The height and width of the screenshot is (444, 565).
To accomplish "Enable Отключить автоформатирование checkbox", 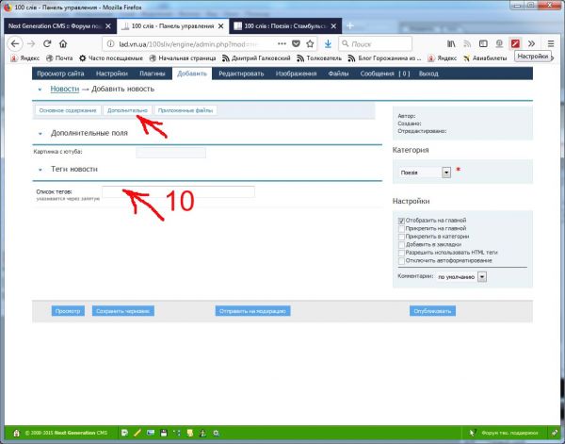I will [401, 261].
